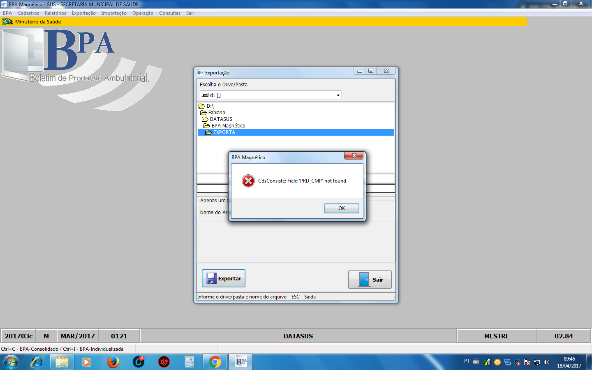Image resolution: width=592 pixels, height=370 pixels.
Task: Open the Cadastros menu
Action: pyautogui.click(x=28, y=13)
